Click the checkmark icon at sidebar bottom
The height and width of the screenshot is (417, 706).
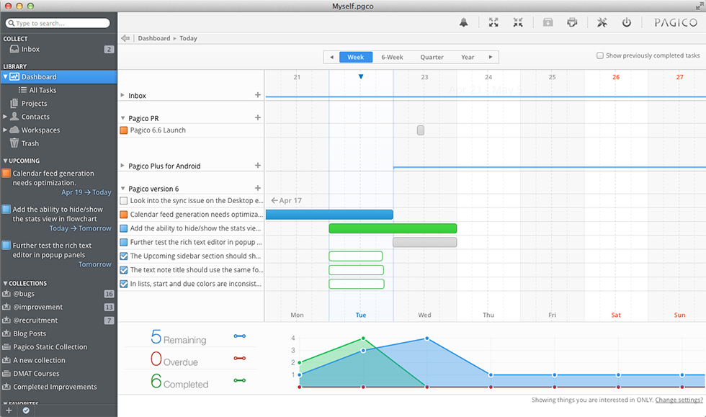[x=26, y=411]
